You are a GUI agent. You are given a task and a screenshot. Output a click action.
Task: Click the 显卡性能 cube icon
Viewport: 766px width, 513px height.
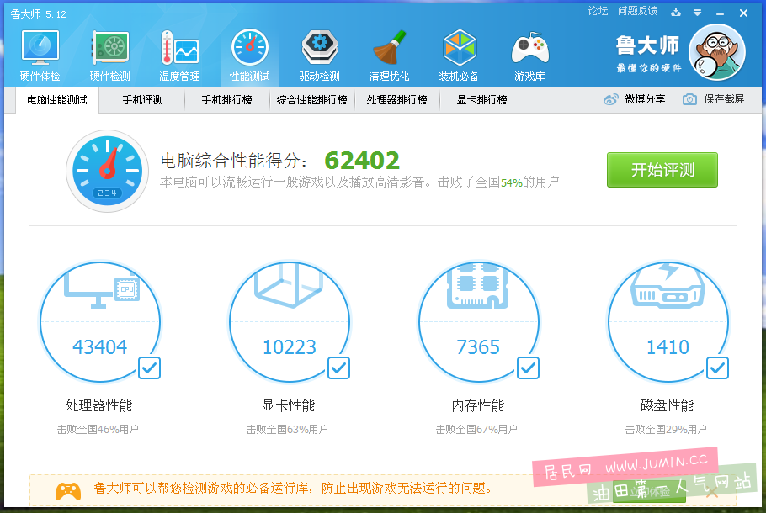pyautogui.click(x=289, y=286)
